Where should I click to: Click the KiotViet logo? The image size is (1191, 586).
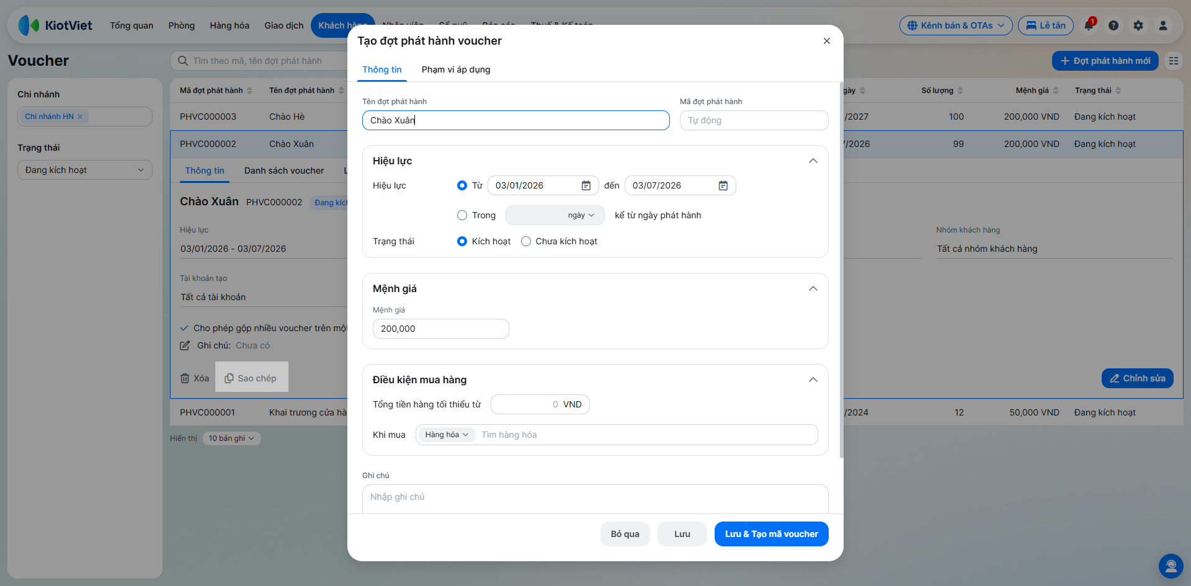pyautogui.click(x=55, y=25)
